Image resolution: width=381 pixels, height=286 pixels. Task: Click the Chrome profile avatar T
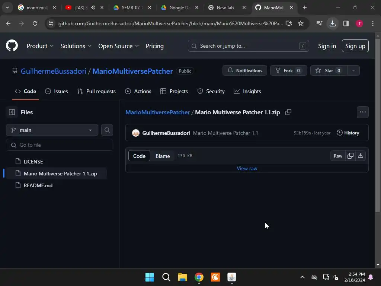pos(359,23)
